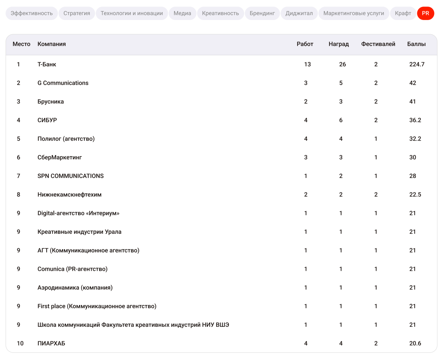
Task: Click the Фестивалей column header
Action: 378,44
